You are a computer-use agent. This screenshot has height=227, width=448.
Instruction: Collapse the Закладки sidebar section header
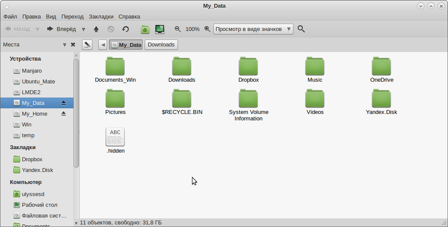[x=23, y=147]
